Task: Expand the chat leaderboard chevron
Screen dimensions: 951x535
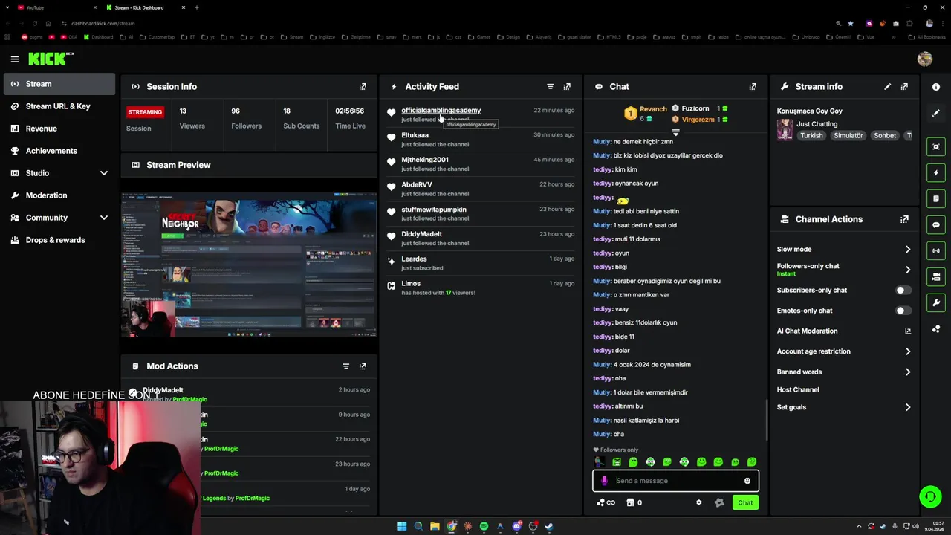Action: (675, 132)
